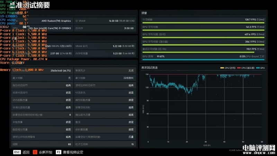Image resolution: width=277 pixels, height=156 pixels.
Task: Choose 重新开始 to restart benchmark
Action: point(45,152)
